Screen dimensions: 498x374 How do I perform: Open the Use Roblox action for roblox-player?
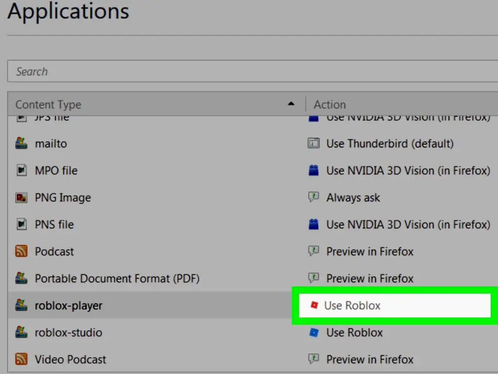point(352,306)
